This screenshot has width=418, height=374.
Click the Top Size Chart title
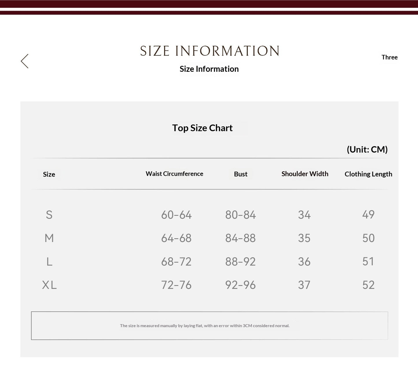(x=202, y=128)
